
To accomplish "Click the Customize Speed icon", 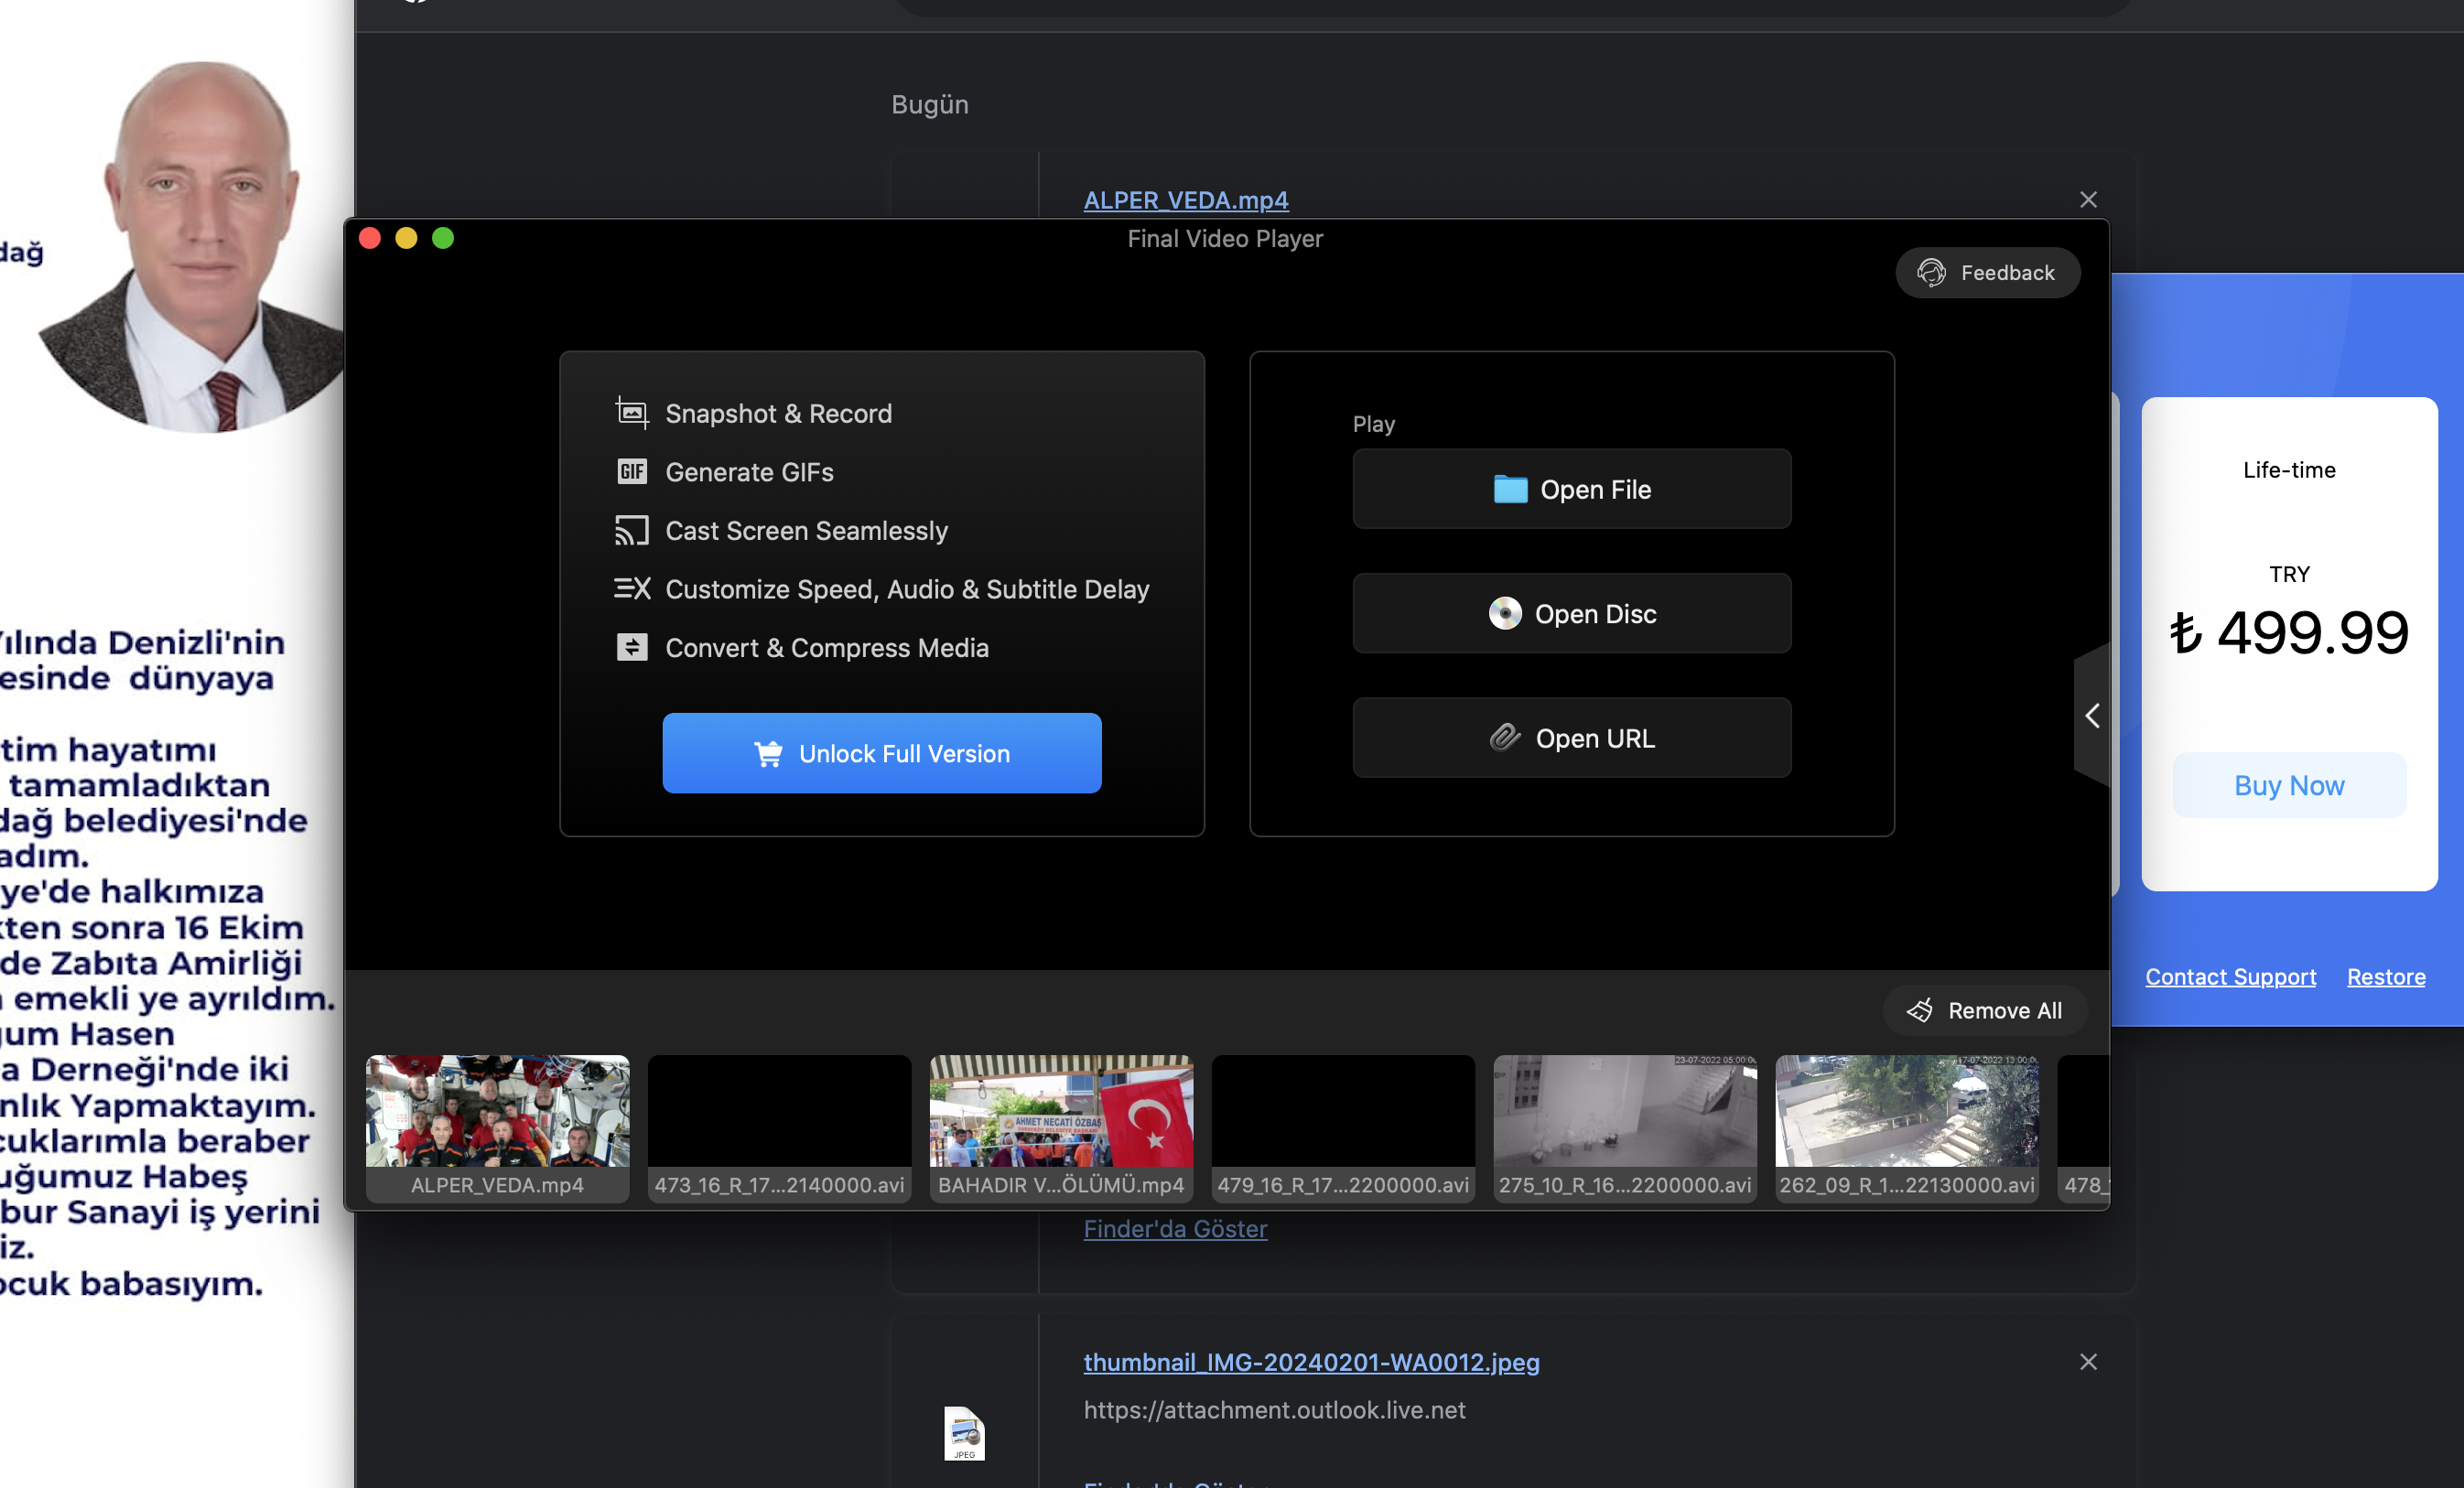I will click(631, 589).
